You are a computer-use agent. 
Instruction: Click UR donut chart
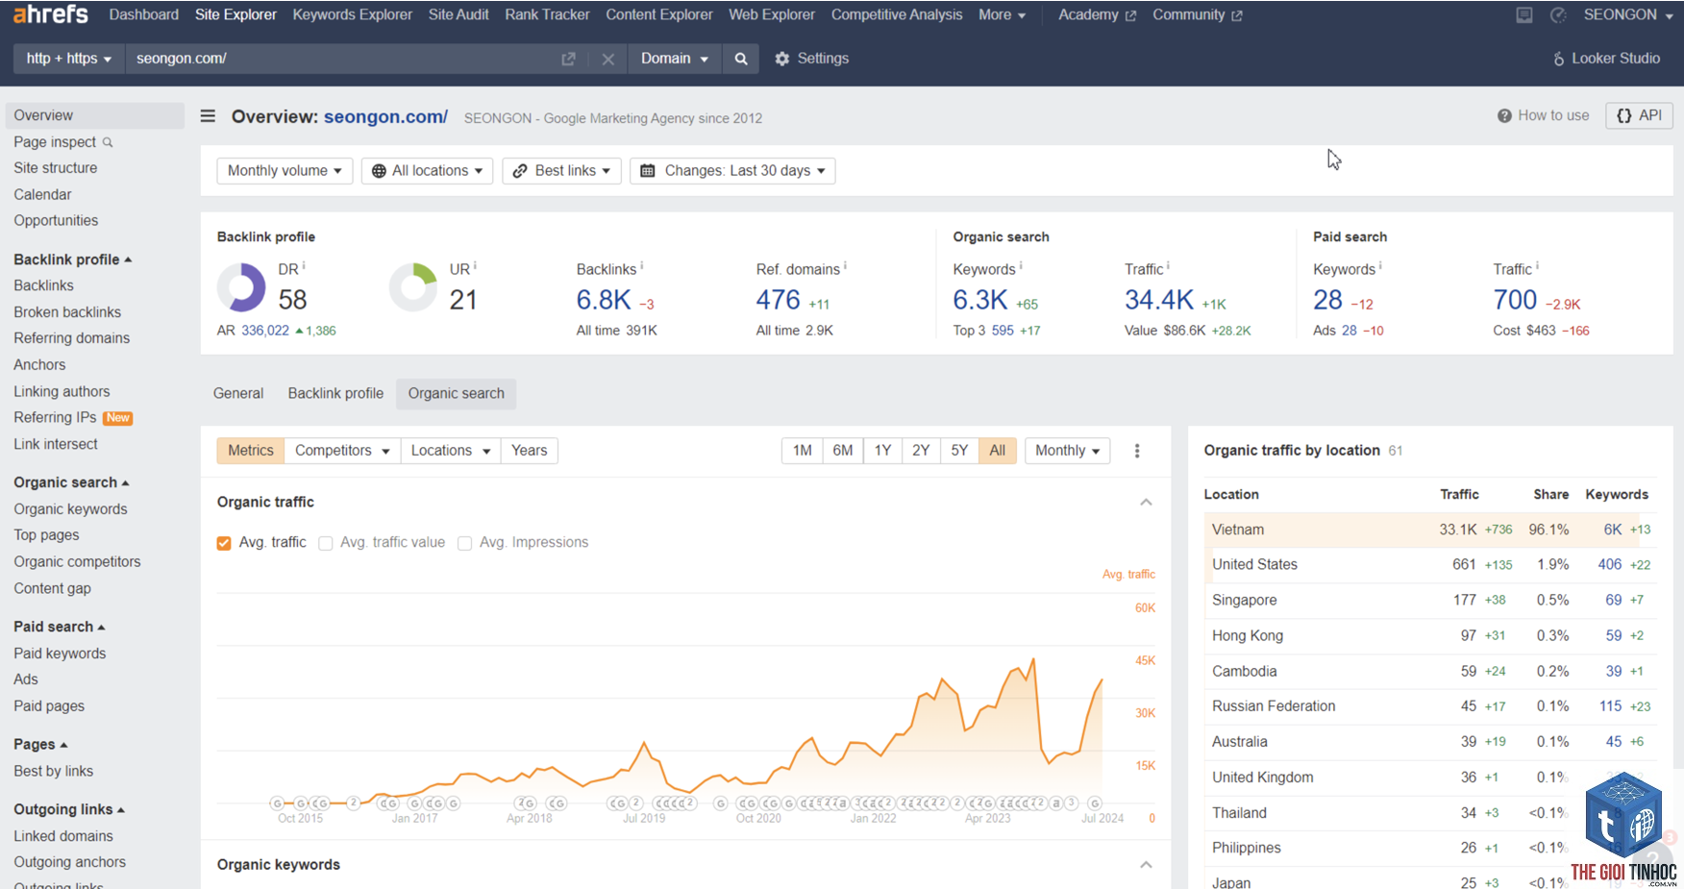[x=413, y=287]
